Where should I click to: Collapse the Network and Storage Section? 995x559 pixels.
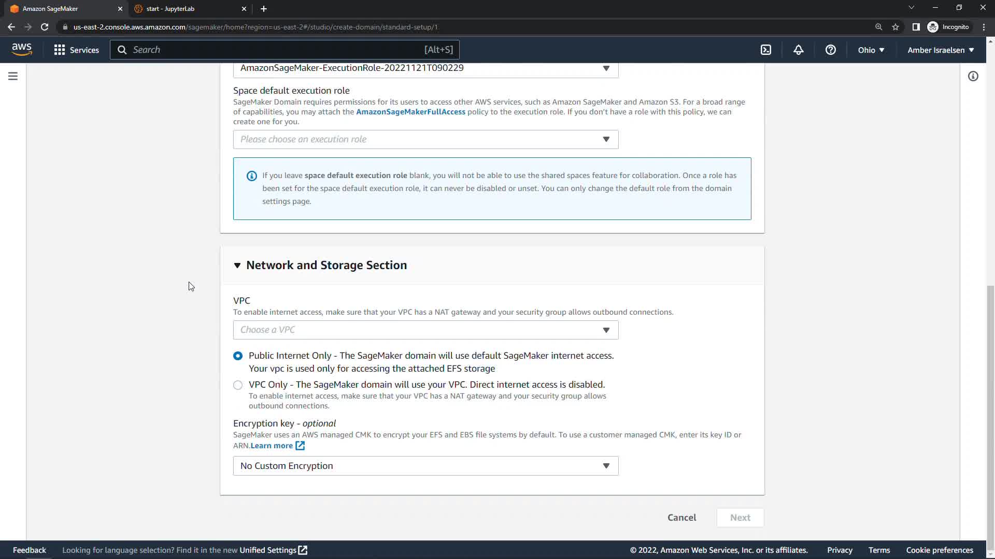tap(237, 265)
